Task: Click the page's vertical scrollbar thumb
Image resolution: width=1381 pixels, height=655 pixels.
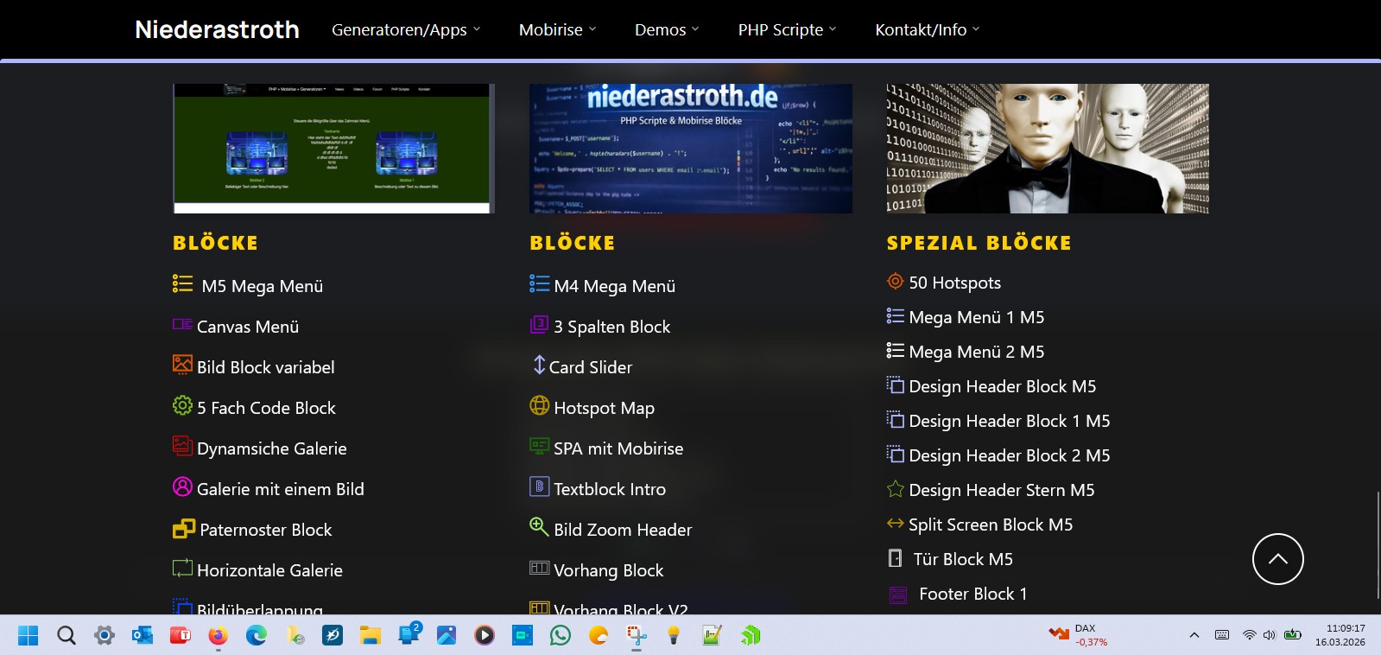Action: click(x=1378, y=544)
